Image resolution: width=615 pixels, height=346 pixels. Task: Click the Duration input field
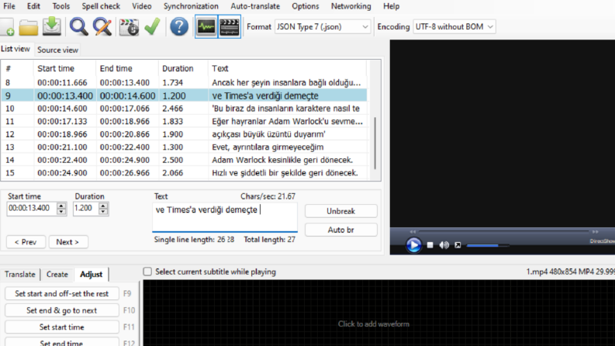point(85,209)
